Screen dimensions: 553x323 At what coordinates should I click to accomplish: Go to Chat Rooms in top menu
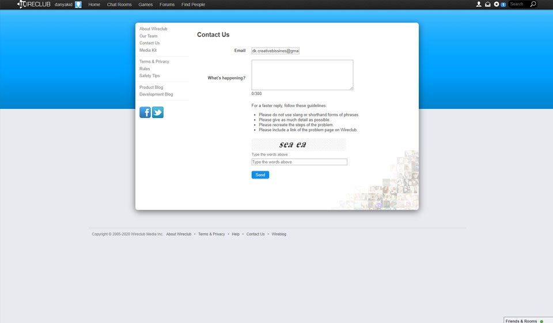pyautogui.click(x=119, y=5)
